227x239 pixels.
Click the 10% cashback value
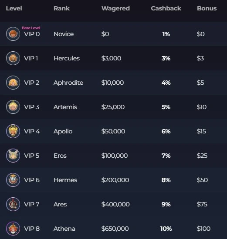click(x=166, y=229)
